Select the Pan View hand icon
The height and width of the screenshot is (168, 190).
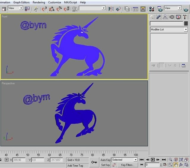pos(176,165)
